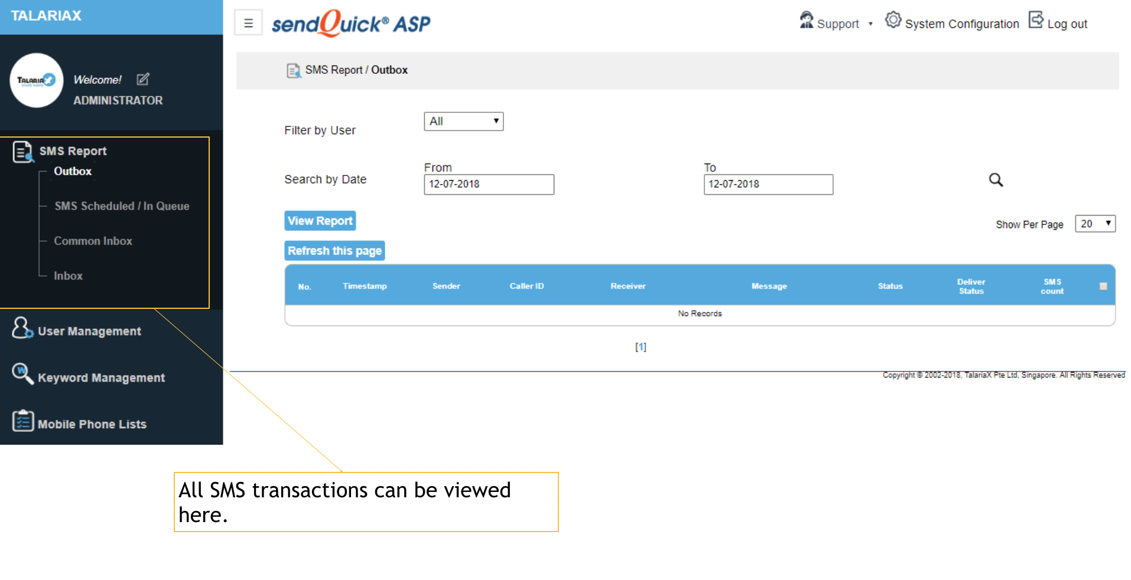Click the Log out text link
The height and width of the screenshot is (580, 1131).
1067,24
